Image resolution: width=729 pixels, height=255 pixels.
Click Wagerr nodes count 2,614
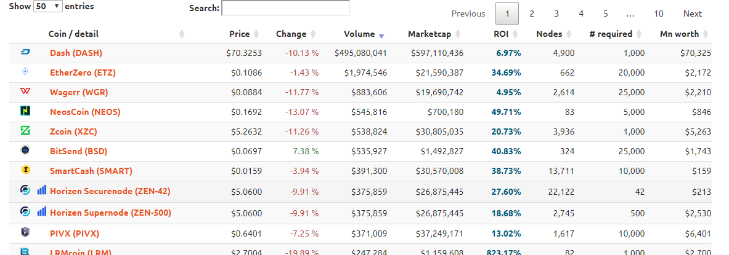coord(563,92)
